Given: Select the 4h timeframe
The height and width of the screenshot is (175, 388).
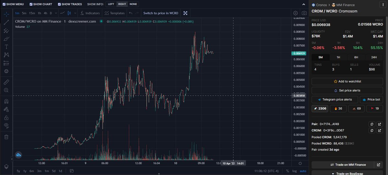Looking at the screenshot, I should (x=46, y=13).
